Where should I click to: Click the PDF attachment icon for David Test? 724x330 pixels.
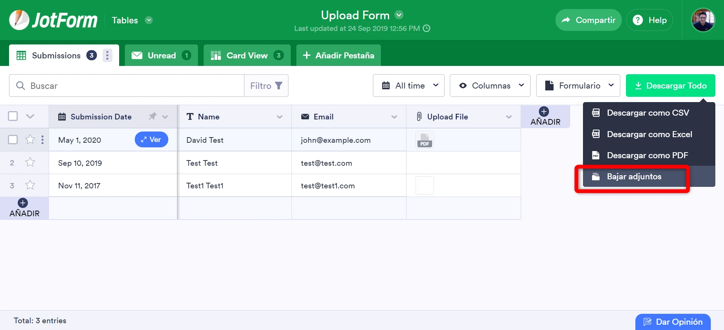[x=425, y=140]
